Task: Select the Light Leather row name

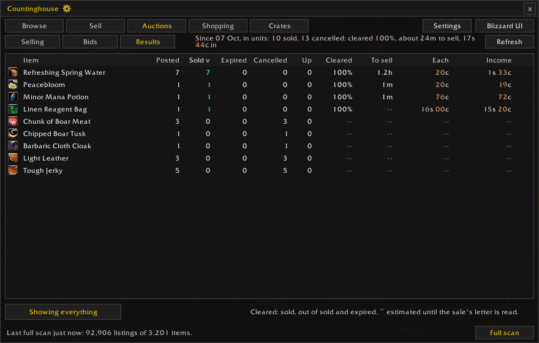Action: 46,159
